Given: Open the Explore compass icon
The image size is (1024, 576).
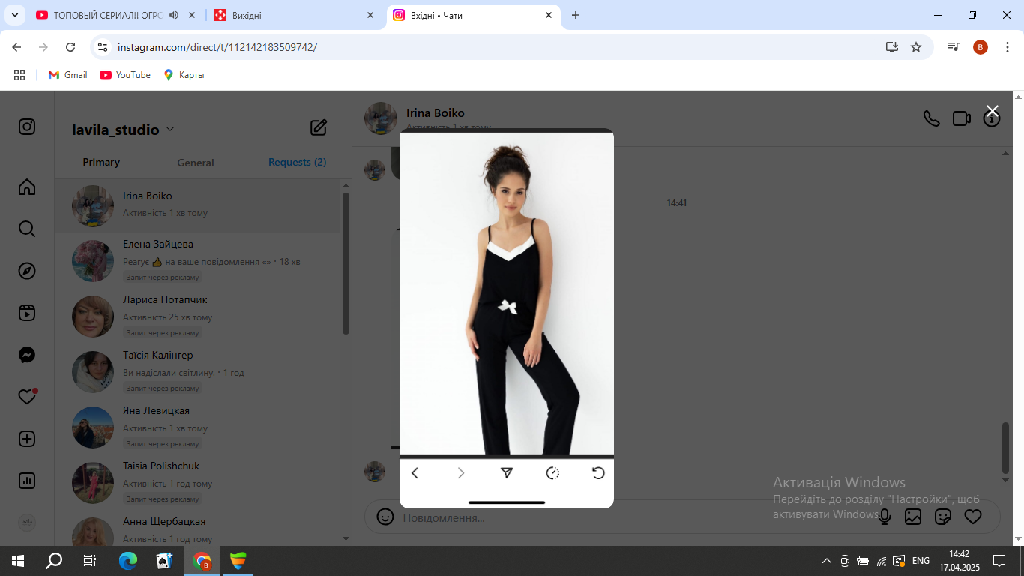Looking at the screenshot, I should 27,271.
